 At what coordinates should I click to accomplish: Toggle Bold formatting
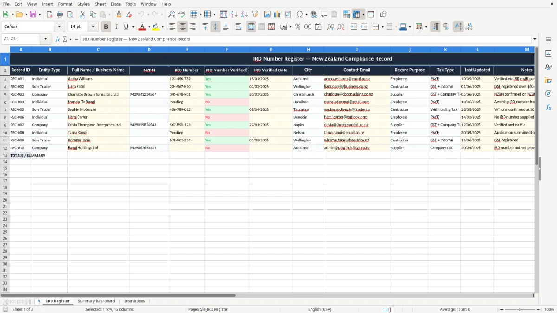pos(106,27)
